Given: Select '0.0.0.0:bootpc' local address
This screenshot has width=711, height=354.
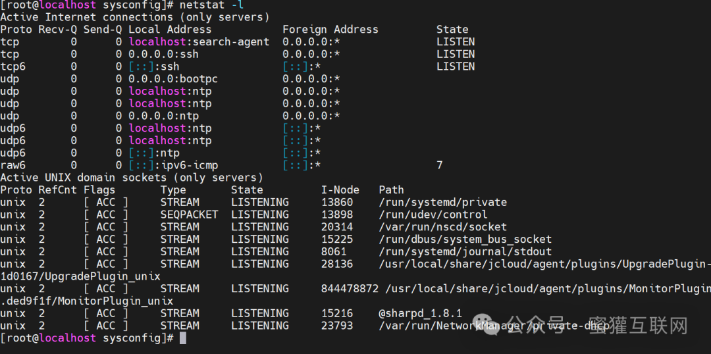Looking at the screenshot, I should point(172,80).
